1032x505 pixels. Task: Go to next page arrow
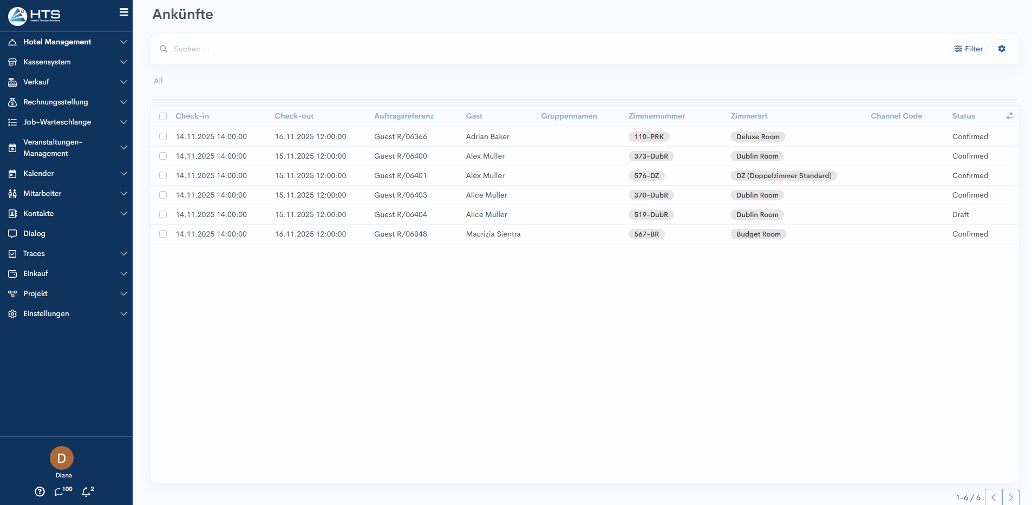1010,497
